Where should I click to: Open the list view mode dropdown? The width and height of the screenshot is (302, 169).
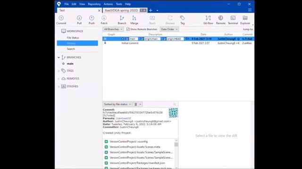(x=138, y=104)
